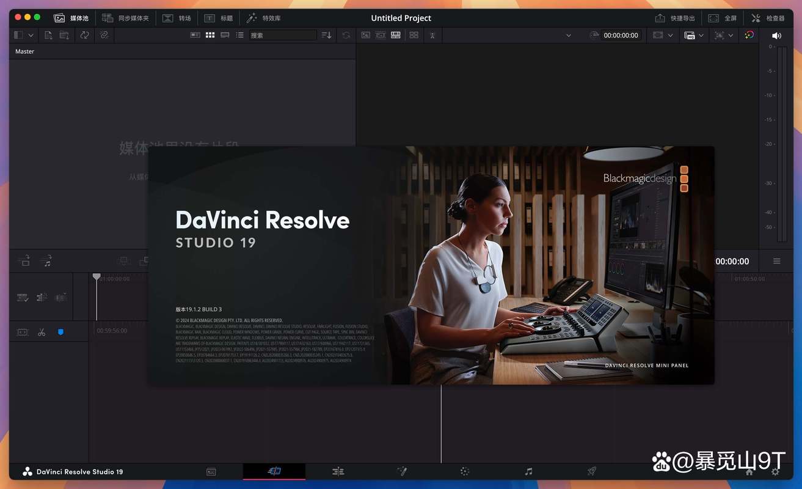Viewport: 802px width, 489px height.
Task: Click the blue marker icon
Action: (60, 332)
